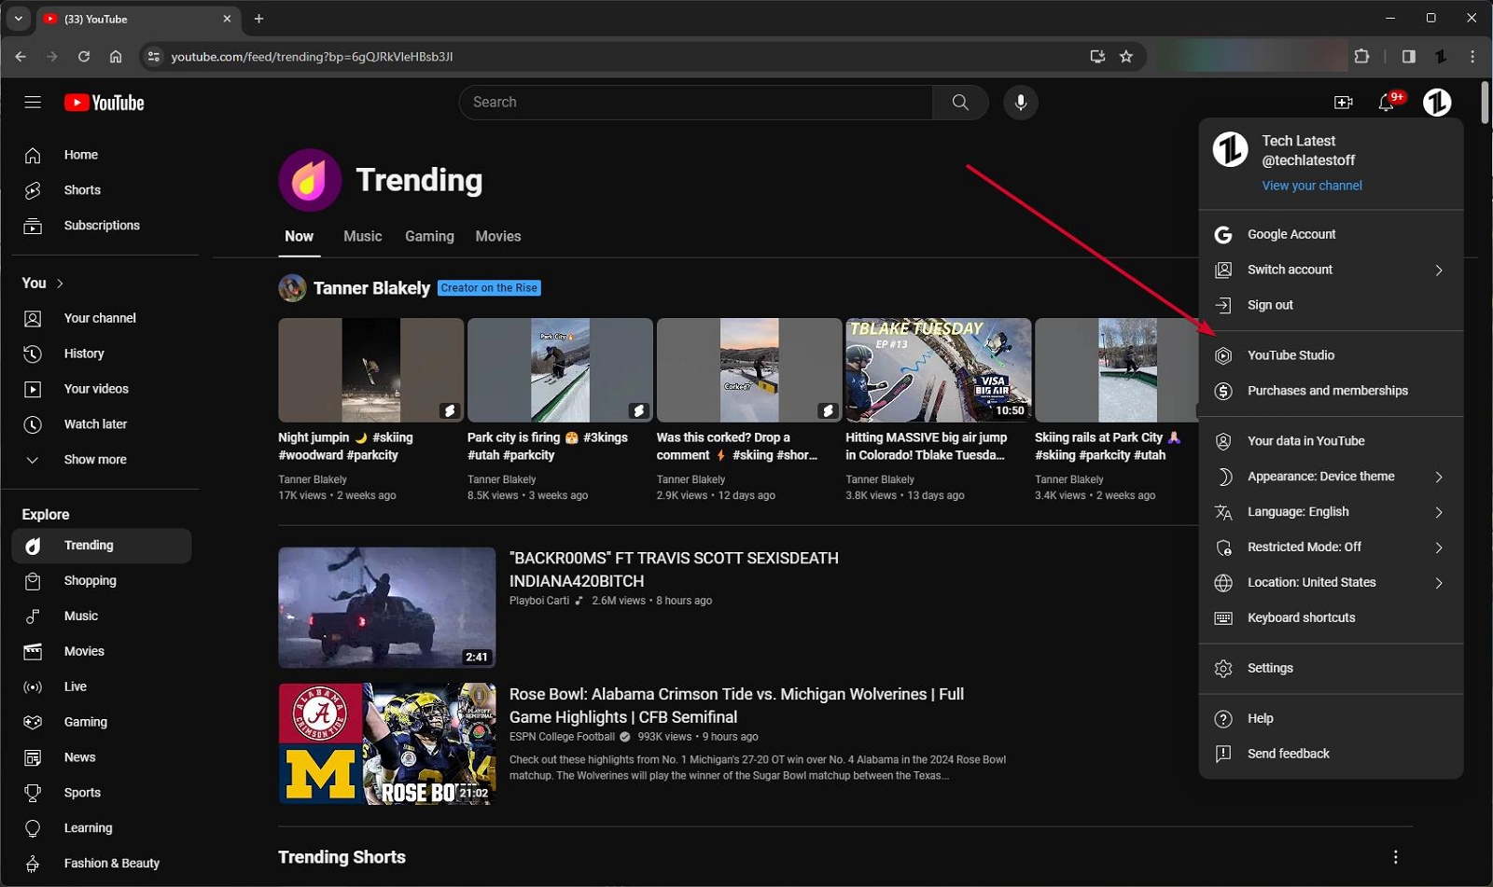Open Night jumpin skiing short thumbnail
1493x887 pixels.
click(370, 370)
